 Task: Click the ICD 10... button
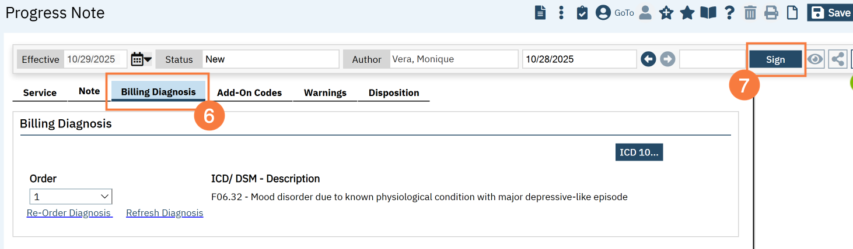point(639,152)
